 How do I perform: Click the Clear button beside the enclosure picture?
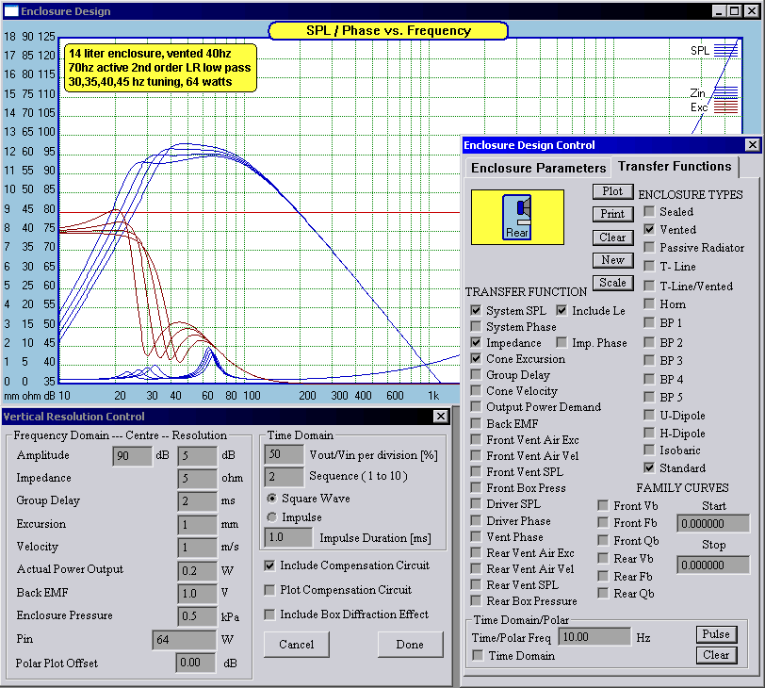(612, 238)
